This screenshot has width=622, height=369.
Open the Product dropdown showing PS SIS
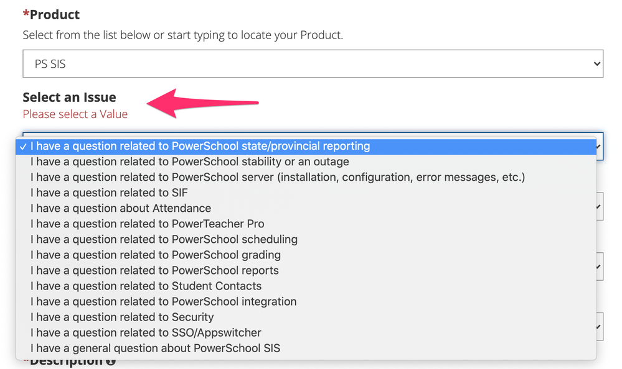(x=313, y=64)
